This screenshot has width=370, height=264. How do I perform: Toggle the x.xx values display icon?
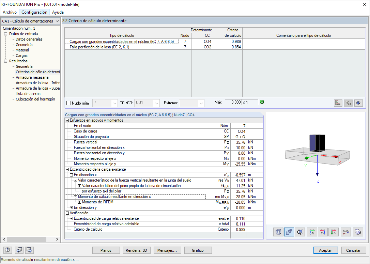point(346,232)
